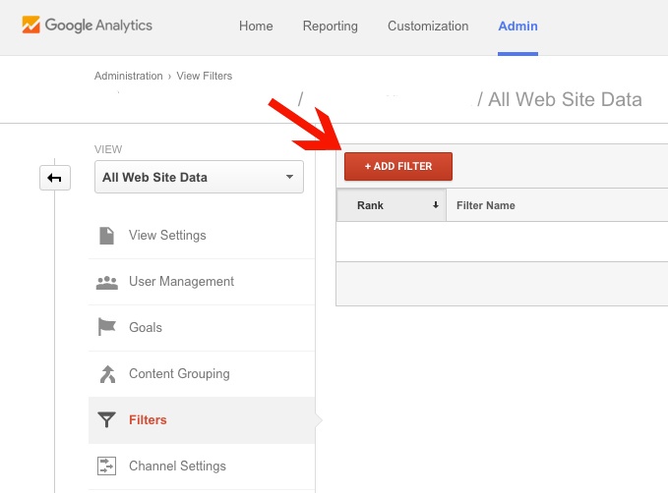Click the back arrow button beside VIEW
Screen dimensions: 668x493
[x=55, y=178]
